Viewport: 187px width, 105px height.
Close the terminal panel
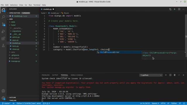183,75
